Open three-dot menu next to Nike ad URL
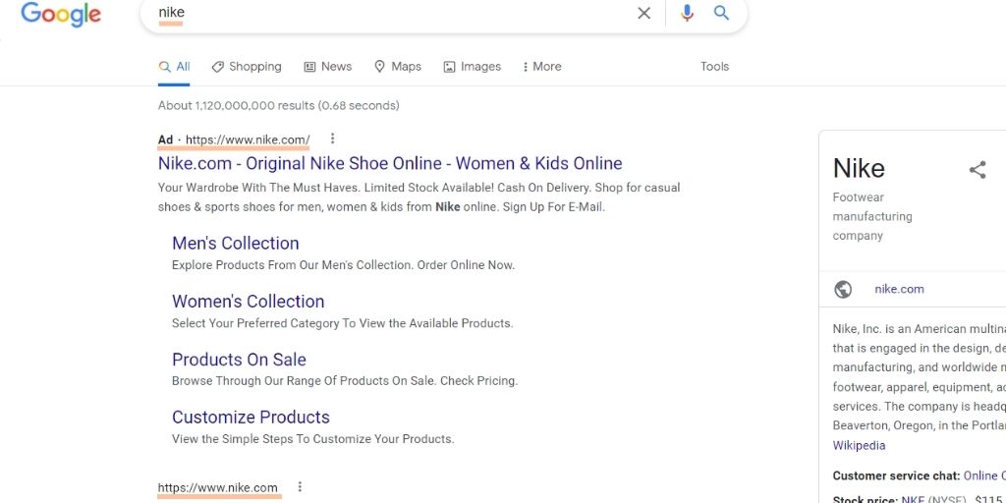 [332, 139]
